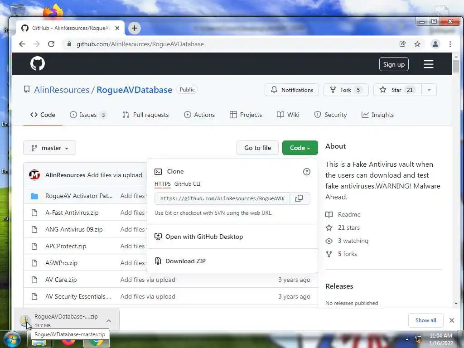Select the HTTPS clone option
The image size is (464, 348).
pos(163,184)
